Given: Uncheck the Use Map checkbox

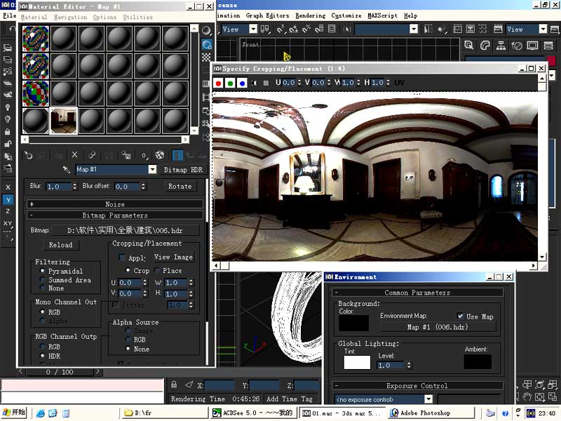Looking at the screenshot, I should (x=460, y=316).
